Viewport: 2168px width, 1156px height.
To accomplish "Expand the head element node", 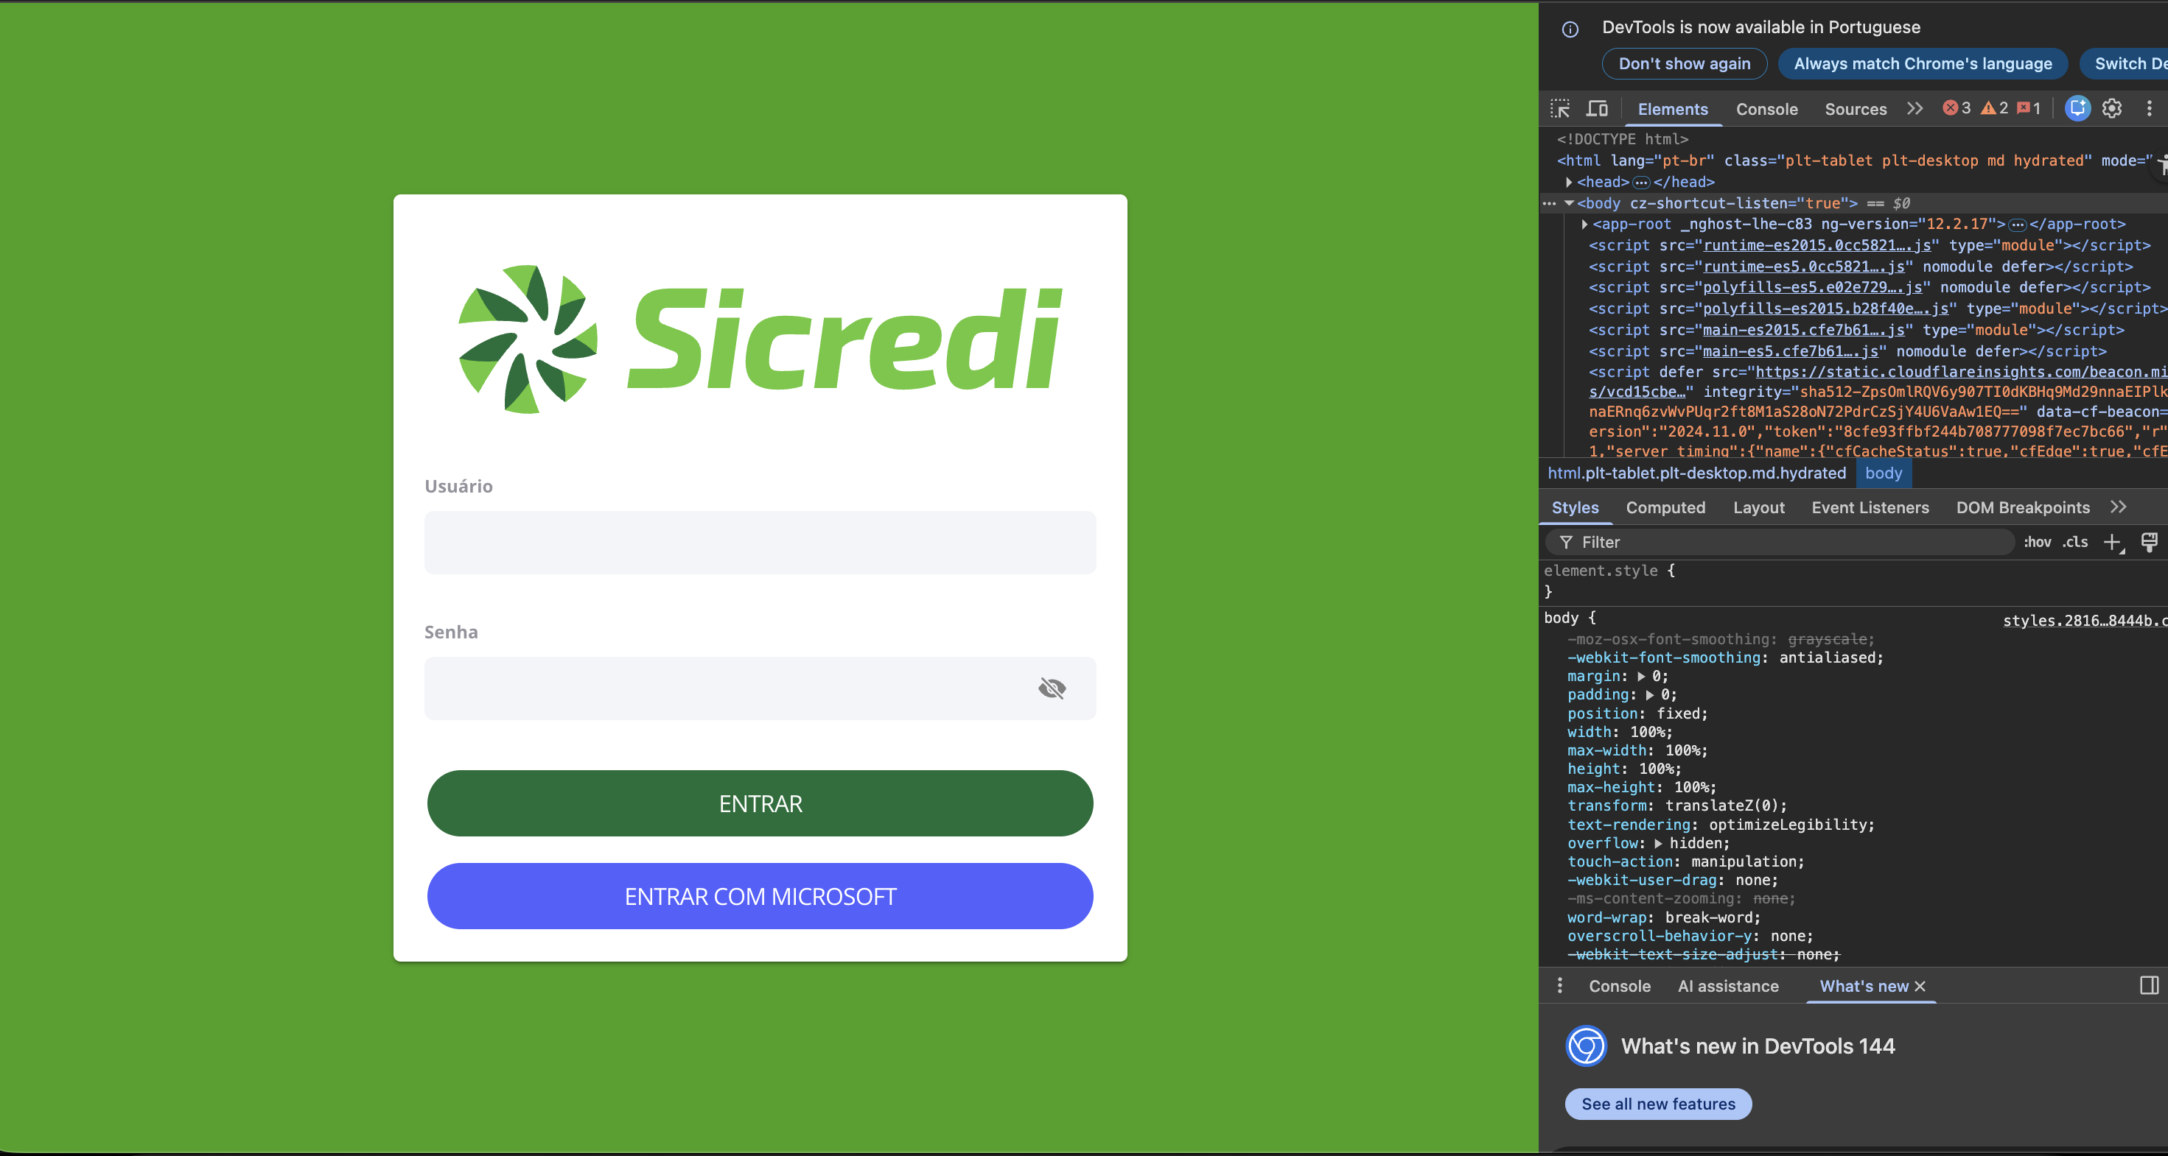I will click(x=1569, y=183).
